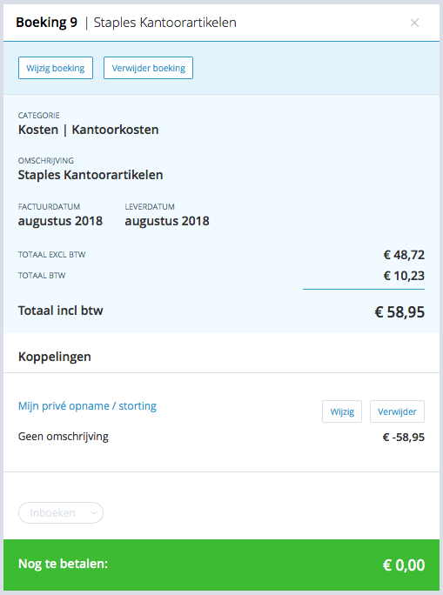This screenshot has width=443, height=595.
Task: Click the Leverdatum augustus 2018 value
Action: click(x=167, y=221)
